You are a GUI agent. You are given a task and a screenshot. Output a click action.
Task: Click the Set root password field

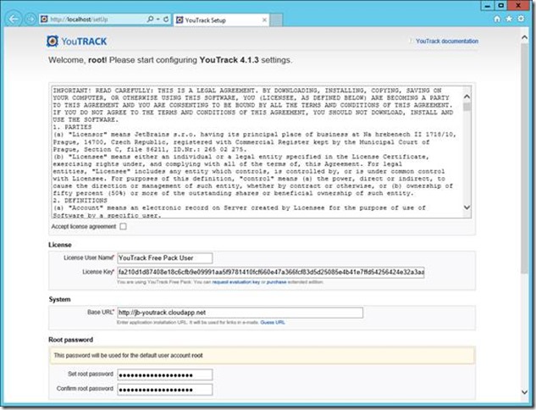pos(165,374)
